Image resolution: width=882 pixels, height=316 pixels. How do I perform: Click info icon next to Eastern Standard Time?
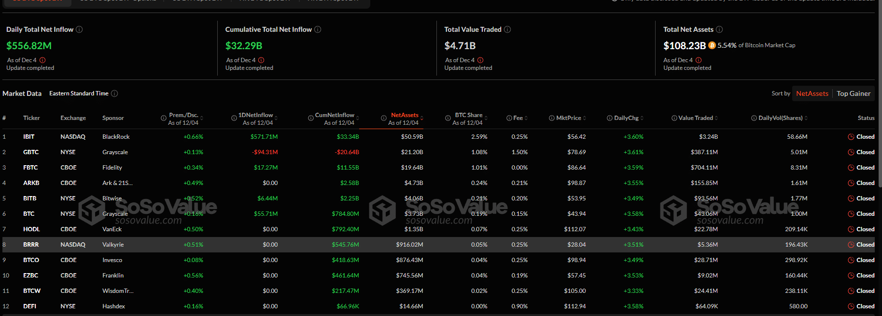point(114,93)
